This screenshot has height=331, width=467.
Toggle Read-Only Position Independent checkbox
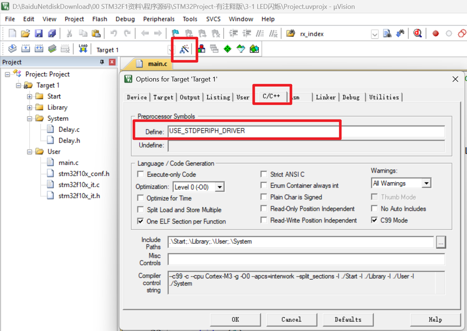264,209
